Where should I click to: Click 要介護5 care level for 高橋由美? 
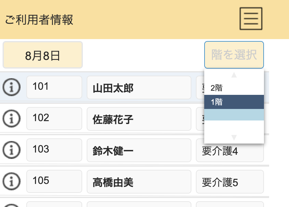point(230,182)
